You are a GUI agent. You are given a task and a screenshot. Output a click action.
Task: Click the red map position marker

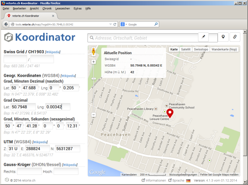170,113
